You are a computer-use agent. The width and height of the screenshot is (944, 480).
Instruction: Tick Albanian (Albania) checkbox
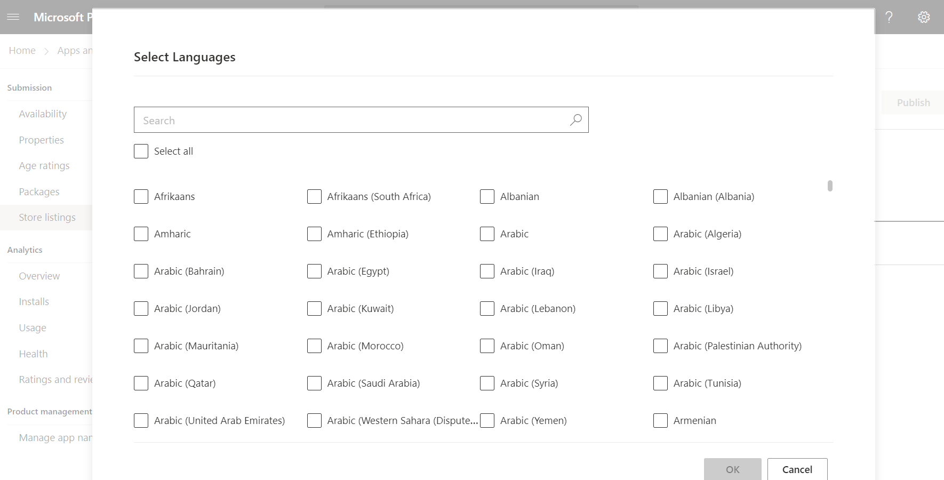(660, 197)
